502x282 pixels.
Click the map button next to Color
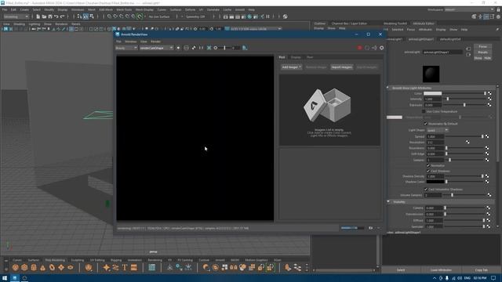pyautogui.click(x=489, y=93)
